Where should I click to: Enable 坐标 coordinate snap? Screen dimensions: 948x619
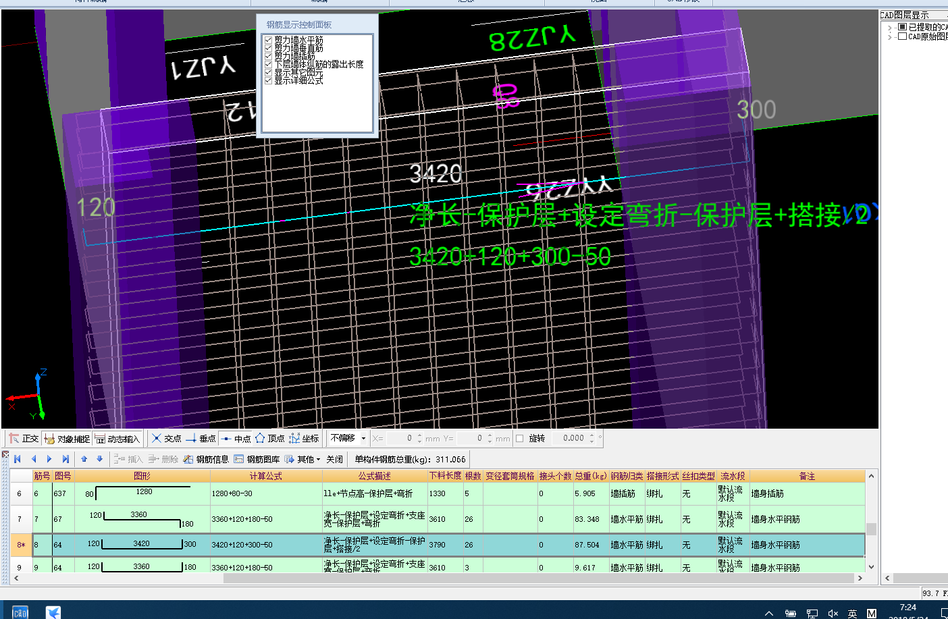click(304, 439)
